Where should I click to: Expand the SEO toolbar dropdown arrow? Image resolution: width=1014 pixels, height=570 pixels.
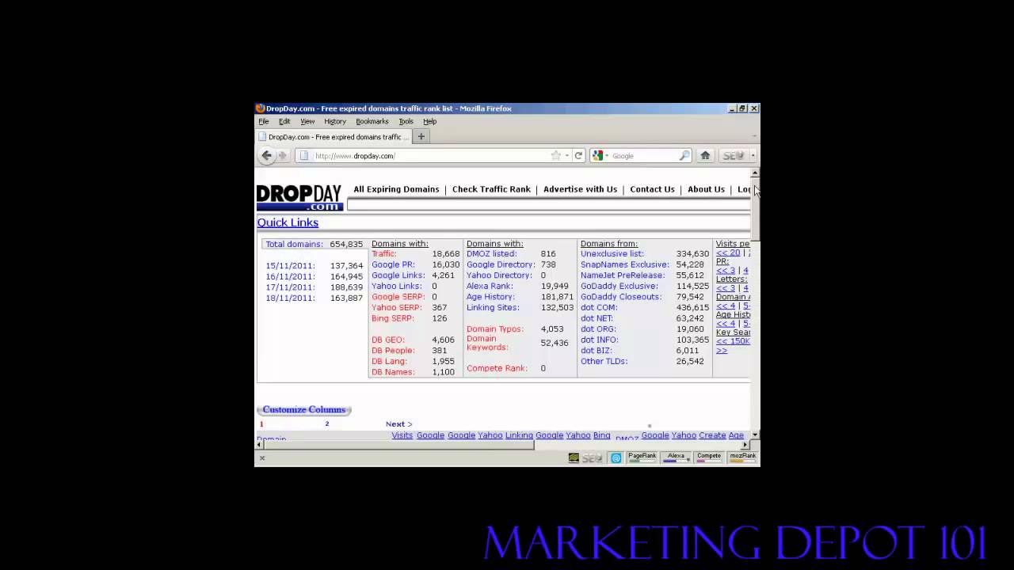[x=752, y=156]
